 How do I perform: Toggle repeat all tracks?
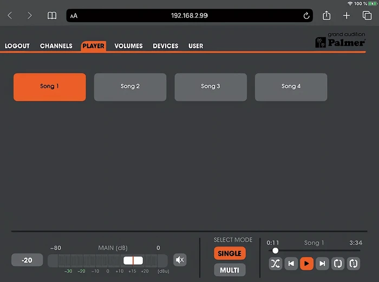[338, 264]
